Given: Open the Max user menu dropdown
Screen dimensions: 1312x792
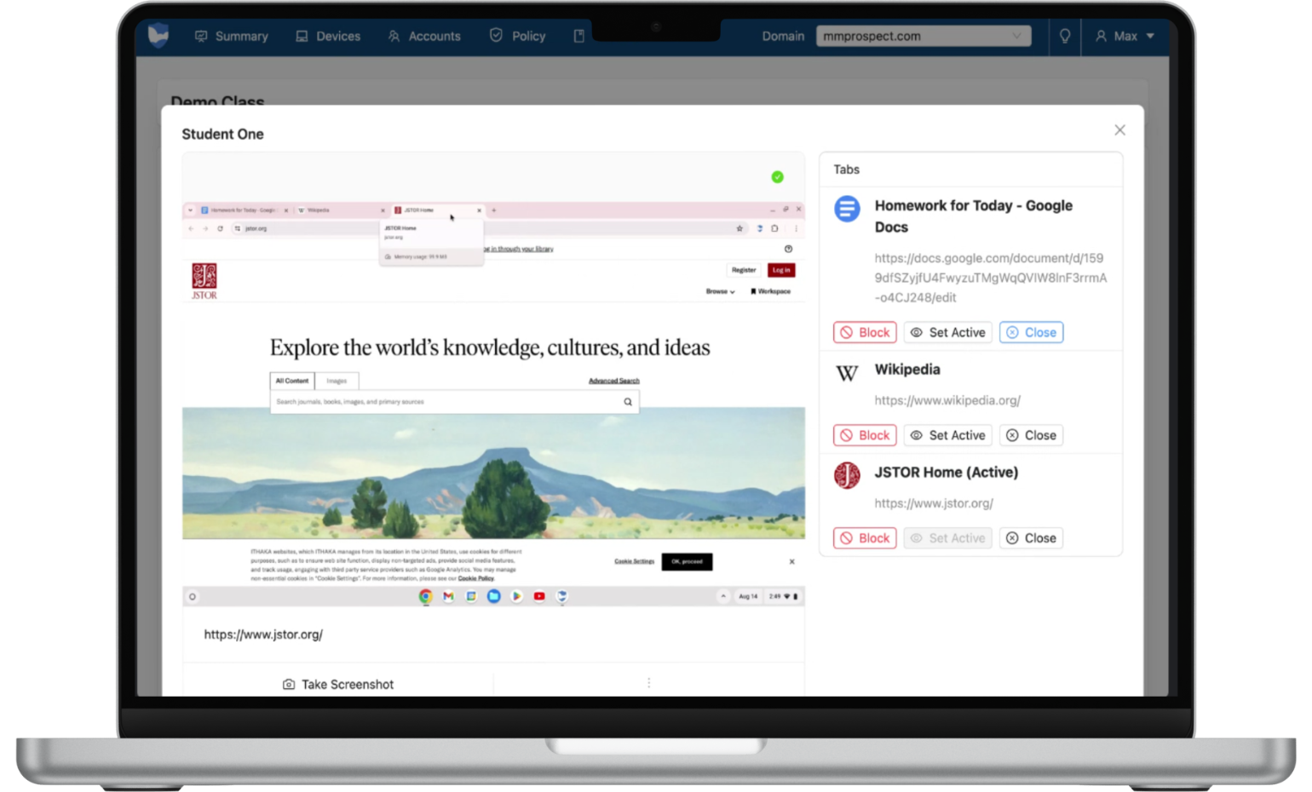Looking at the screenshot, I should (x=1125, y=37).
